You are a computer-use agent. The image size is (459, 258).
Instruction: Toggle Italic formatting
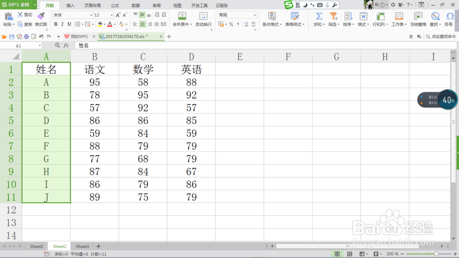pyautogui.click(x=62, y=24)
